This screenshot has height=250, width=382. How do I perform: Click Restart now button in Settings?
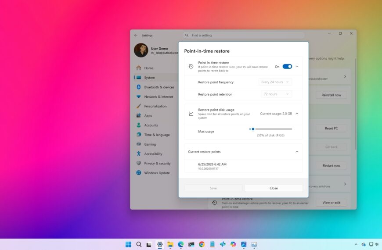tap(331, 165)
